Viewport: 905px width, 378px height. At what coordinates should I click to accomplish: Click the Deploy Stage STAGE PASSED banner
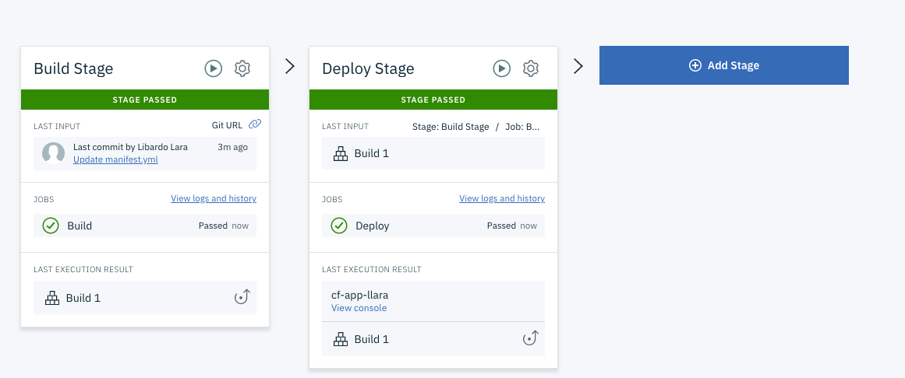click(x=433, y=100)
